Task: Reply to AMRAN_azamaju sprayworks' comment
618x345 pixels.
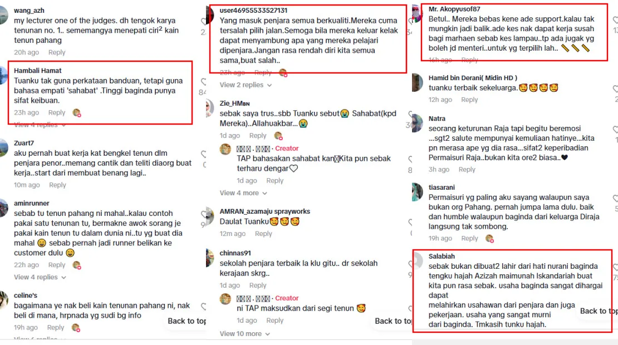Action: click(263, 234)
